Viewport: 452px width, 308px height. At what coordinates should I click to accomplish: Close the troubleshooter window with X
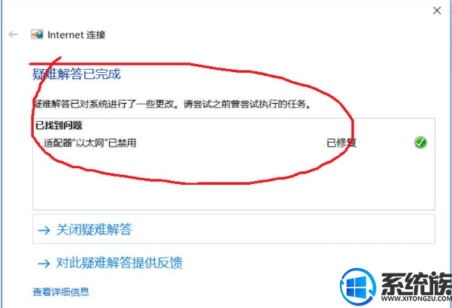[x=437, y=11]
